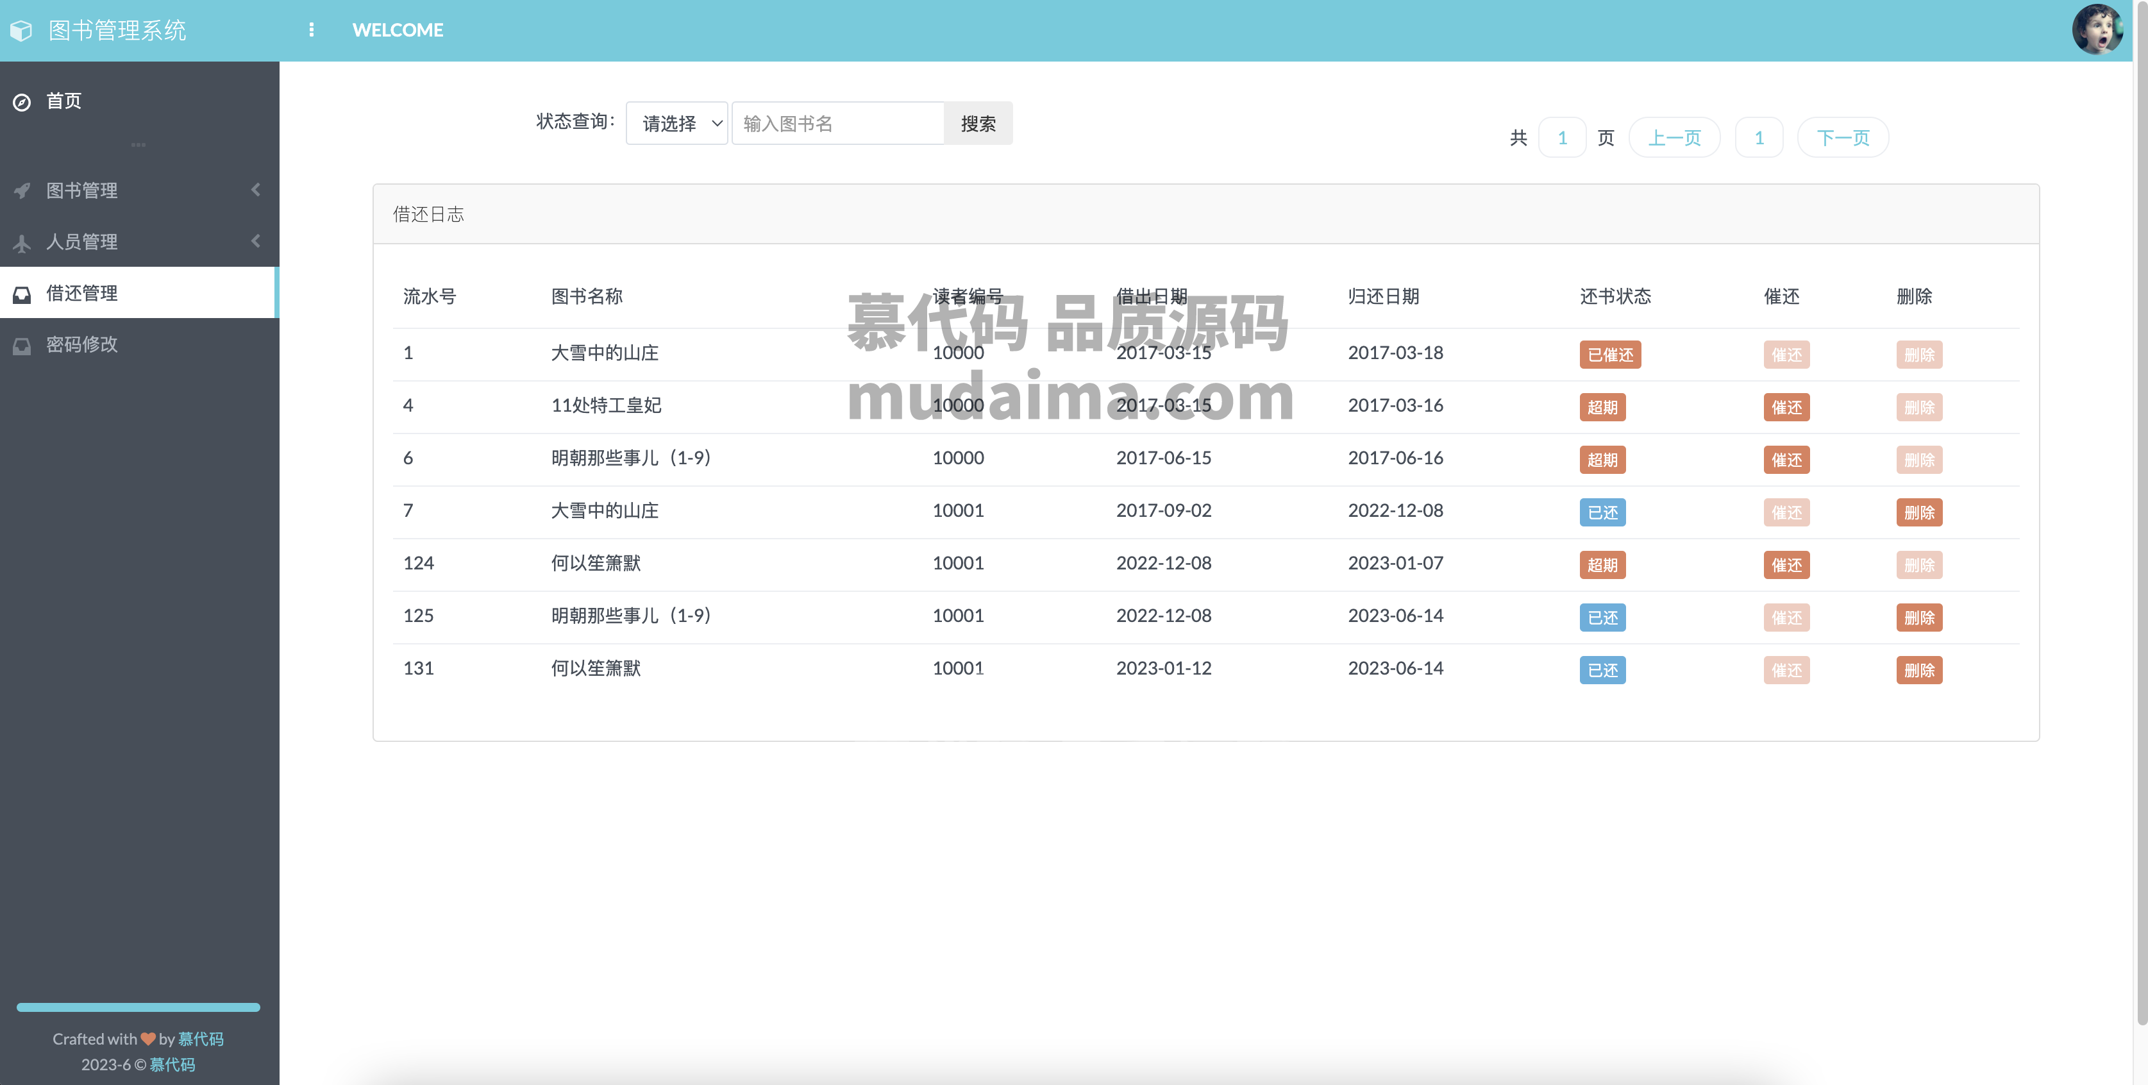The height and width of the screenshot is (1085, 2148).
Task: Click 催还 for record 124
Action: click(x=1786, y=564)
